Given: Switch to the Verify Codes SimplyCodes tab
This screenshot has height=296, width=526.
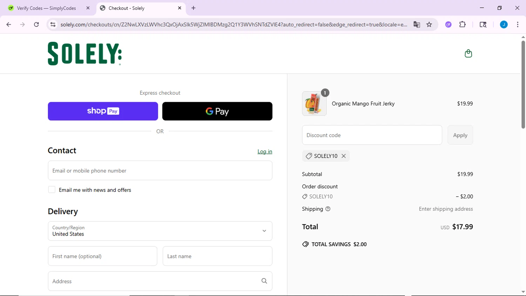Looking at the screenshot, I should pos(46,8).
